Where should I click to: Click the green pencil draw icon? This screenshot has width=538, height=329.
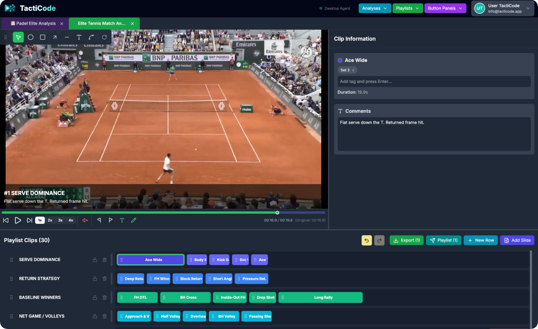click(134, 220)
